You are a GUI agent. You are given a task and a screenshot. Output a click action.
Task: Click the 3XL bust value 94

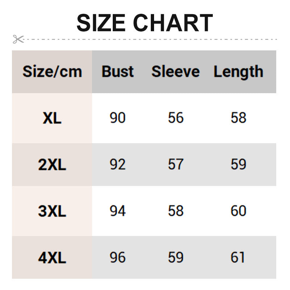[x=117, y=211]
